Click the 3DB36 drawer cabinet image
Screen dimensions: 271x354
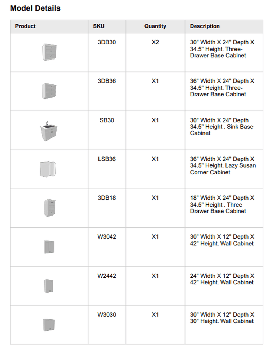[x=49, y=91]
